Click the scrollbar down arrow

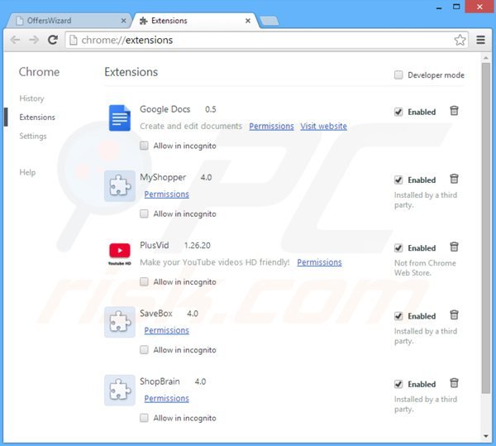(486, 436)
